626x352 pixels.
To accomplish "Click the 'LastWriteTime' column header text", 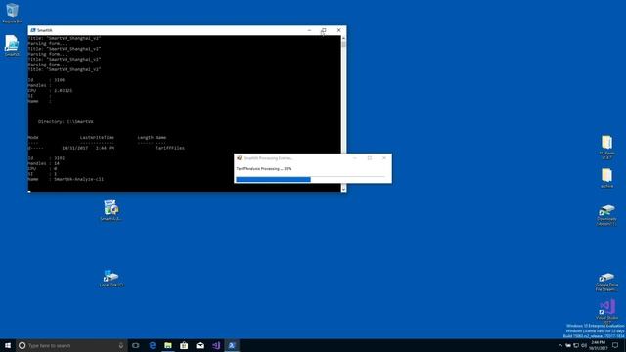I will (97, 137).
